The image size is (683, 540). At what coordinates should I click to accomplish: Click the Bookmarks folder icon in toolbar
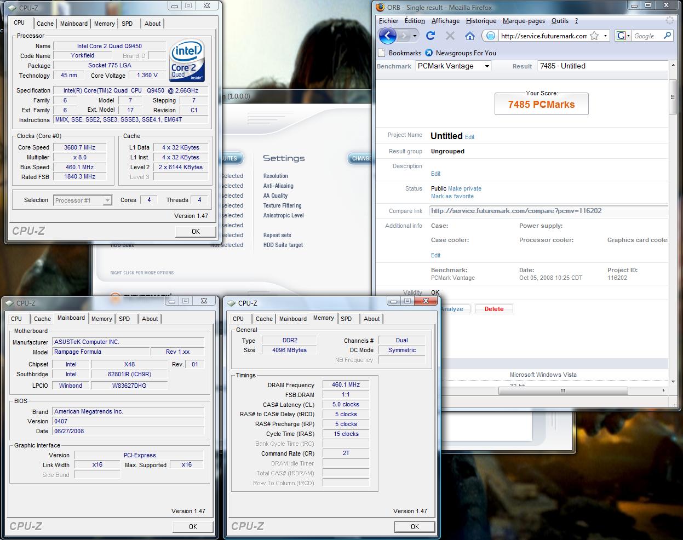pyautogui.click(x=382, y=53)
